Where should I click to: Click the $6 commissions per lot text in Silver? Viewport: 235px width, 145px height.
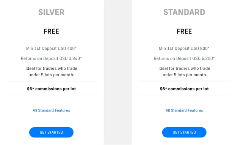tap(51, 89)
